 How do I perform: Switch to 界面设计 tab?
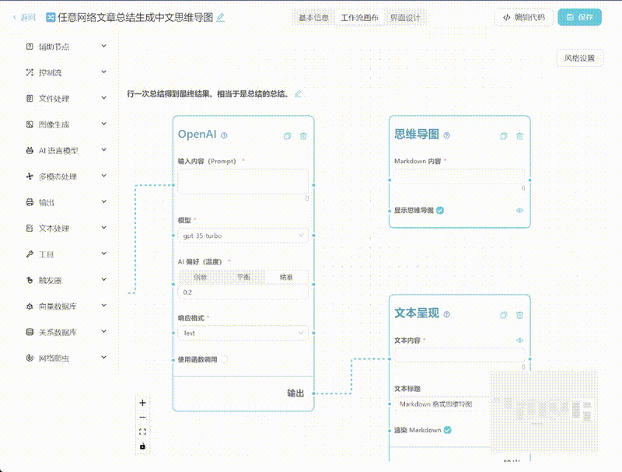(405, 18)
